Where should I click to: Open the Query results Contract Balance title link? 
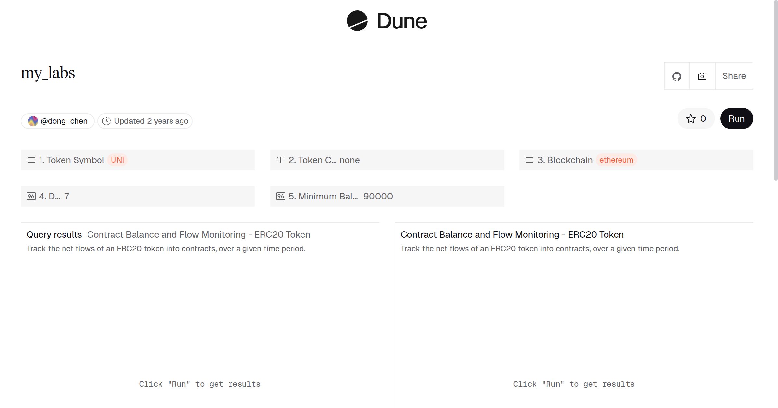click(198, 234)
